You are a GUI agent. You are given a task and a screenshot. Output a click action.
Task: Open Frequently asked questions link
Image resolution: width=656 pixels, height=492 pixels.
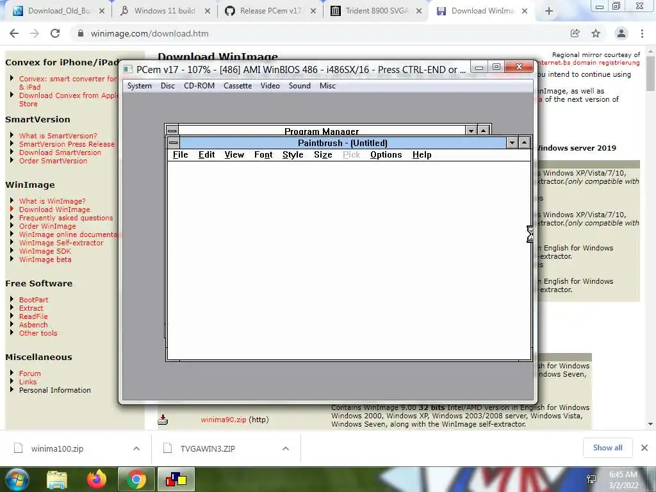click(x=66, y=218)
